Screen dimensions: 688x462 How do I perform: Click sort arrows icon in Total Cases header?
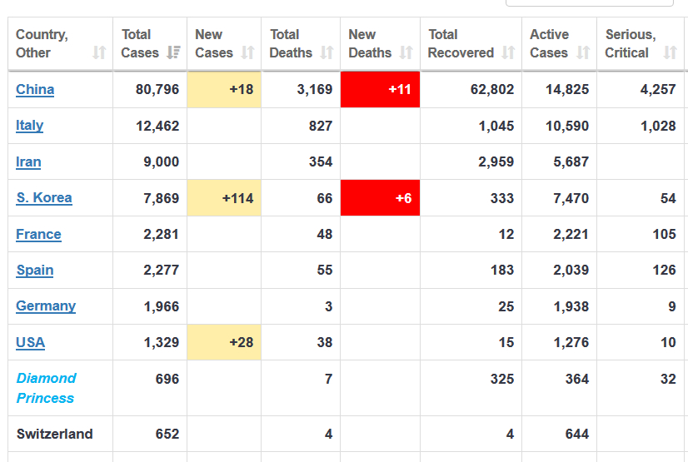tap(173, 52)
